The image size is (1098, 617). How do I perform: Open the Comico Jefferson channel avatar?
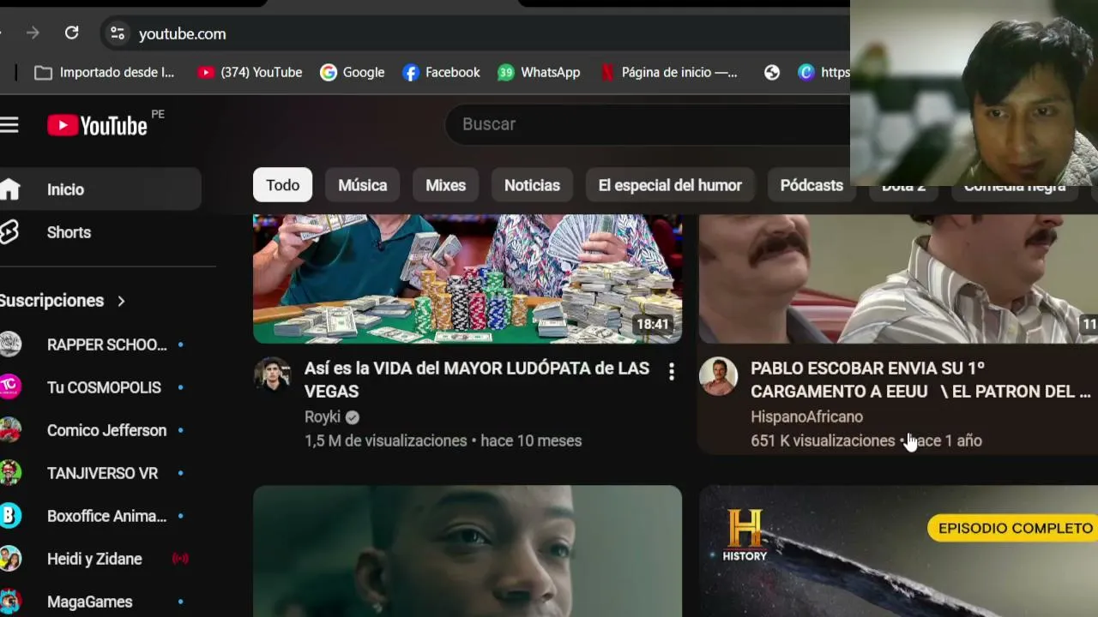(x=9, y=430)
